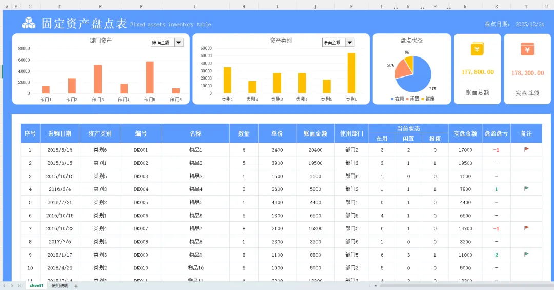The height and width of the screenshot is (290, 554).
Task: Click the 类别1 bar in the category chart
Action: (227, 80)
